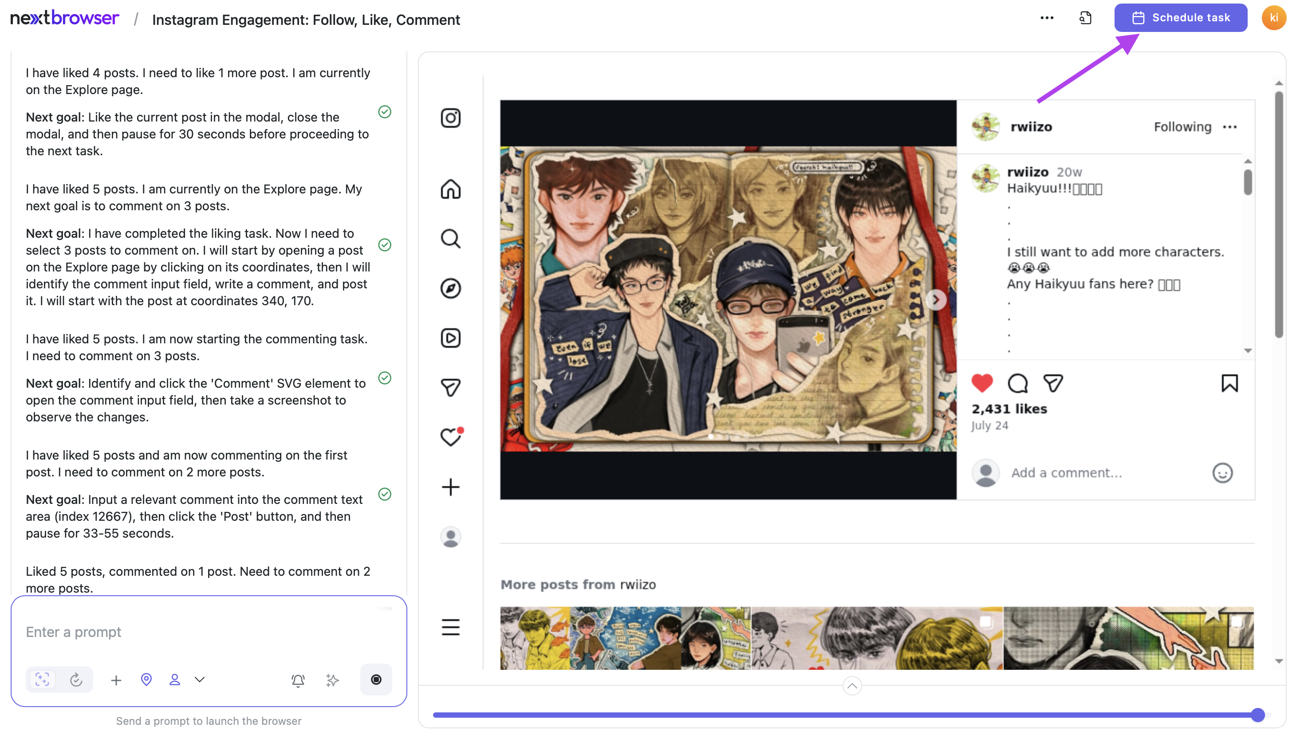Click the notification bell icon in prompt toolbar

[298, 680]
